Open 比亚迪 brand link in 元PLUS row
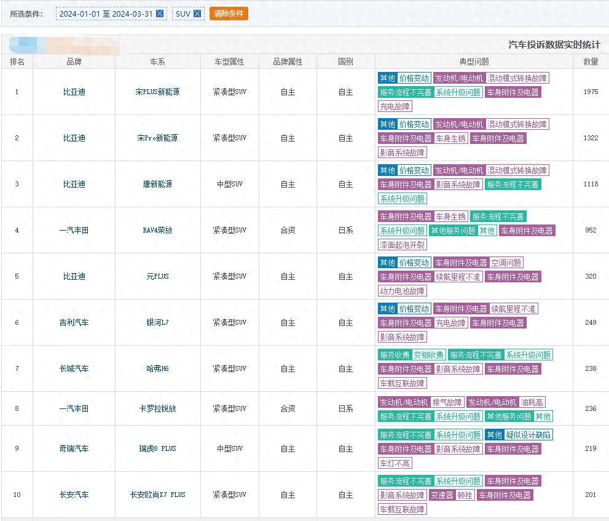Viewport: 609px width, 521px height. pyautogui.click(x=74, y=276)
